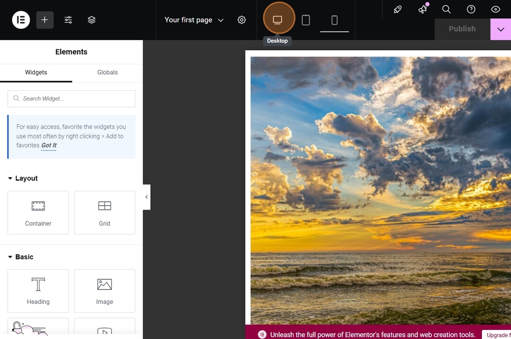Click the Unleash full power banner text
Screen dimensions: 511x339
click(x=372, y=335)
